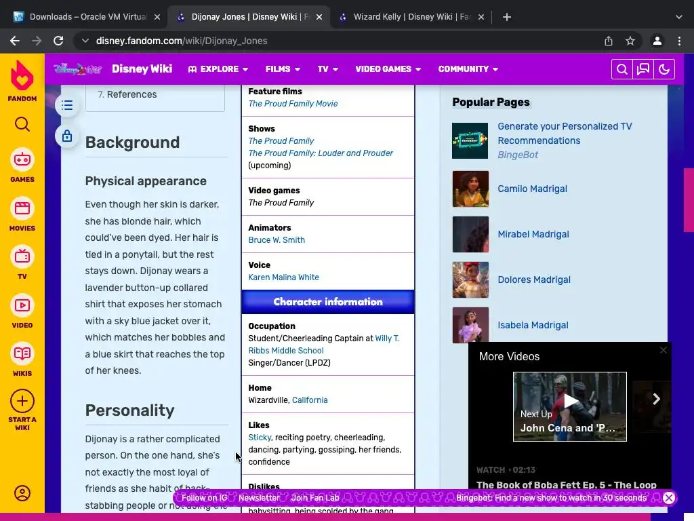Open wiki search magnifier in purple header

click(x=622, y=69)
